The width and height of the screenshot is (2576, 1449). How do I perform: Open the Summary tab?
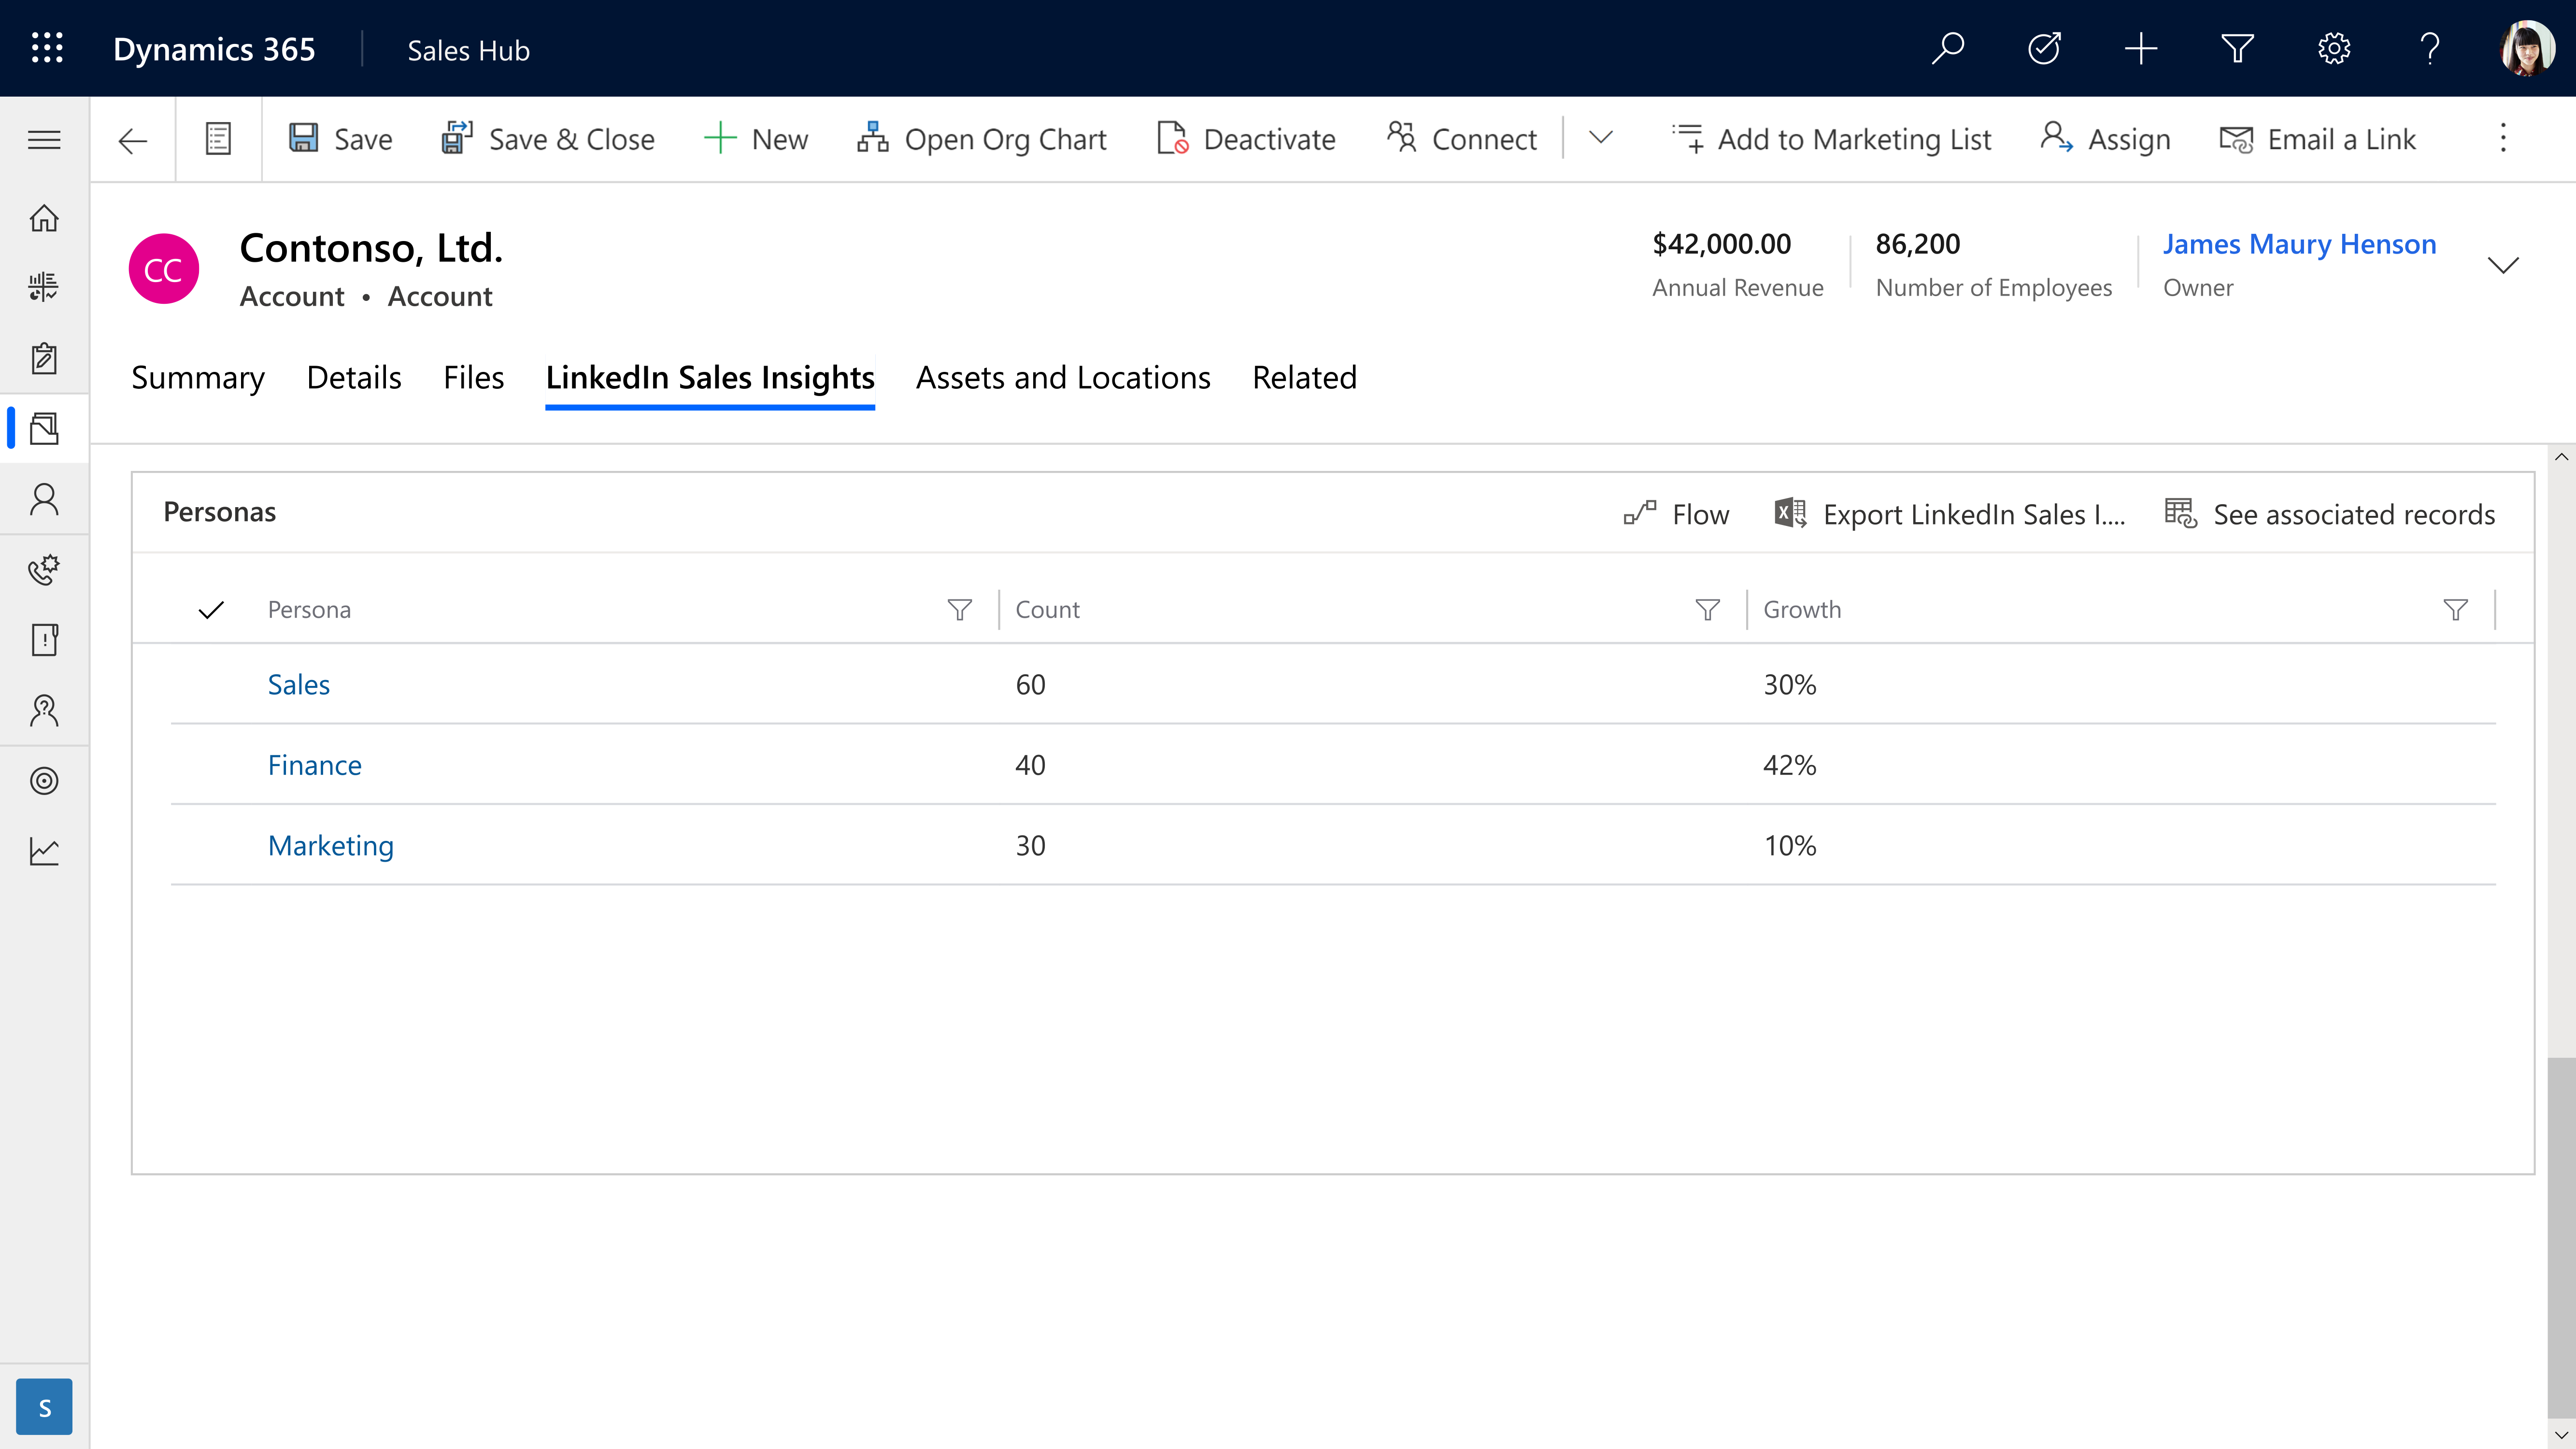pyautogui.click(x=197, y=377)
